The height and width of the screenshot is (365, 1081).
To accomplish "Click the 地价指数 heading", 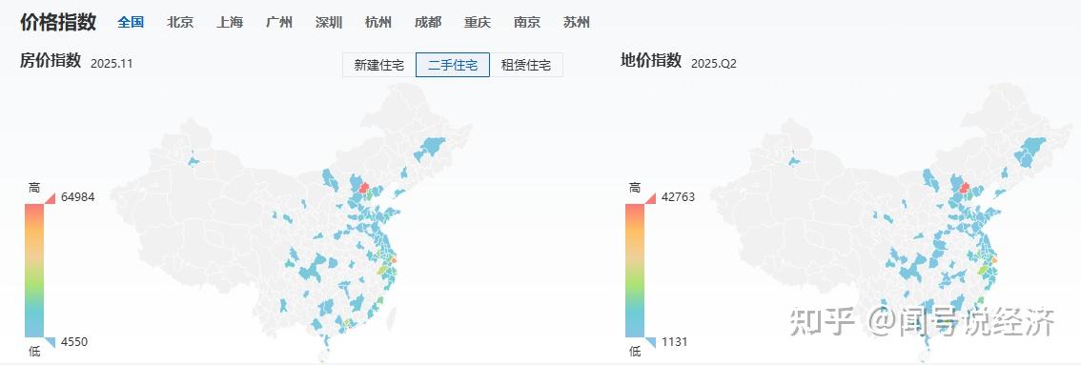I will point(651,61).
